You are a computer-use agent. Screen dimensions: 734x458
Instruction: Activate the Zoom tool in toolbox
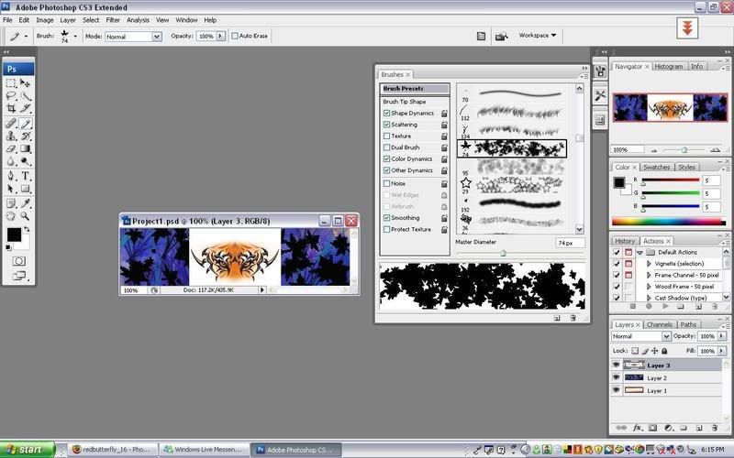tap(26, 215)
